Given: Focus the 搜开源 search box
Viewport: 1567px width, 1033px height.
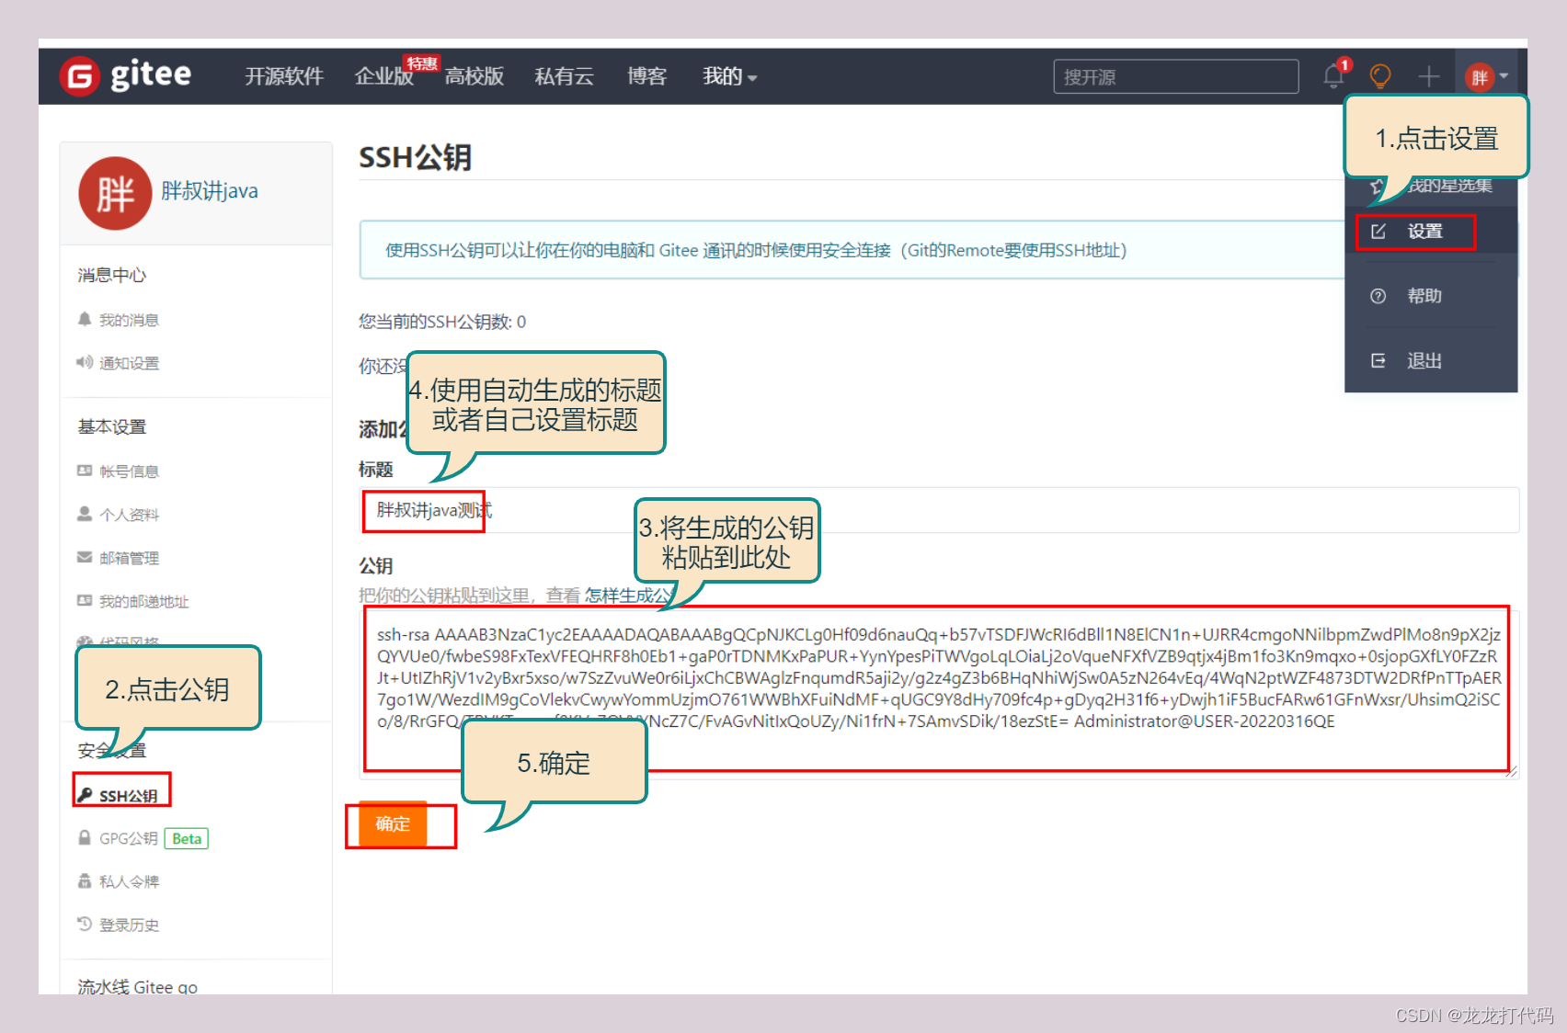Looking at the screenshot, I should pos(1176,76).
